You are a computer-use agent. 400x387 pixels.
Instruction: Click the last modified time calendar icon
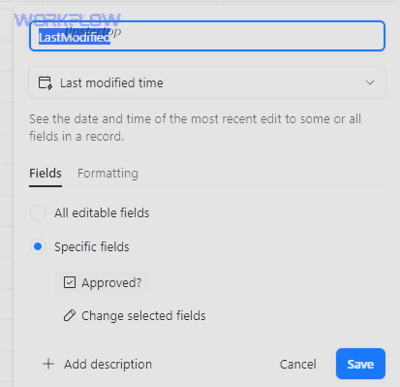[44, 82]
